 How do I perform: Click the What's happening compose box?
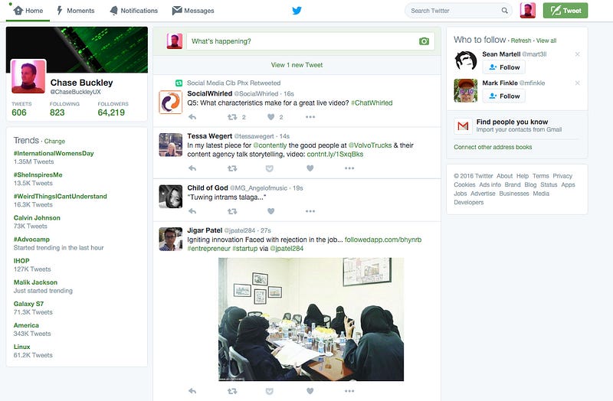[x=311, y=41]
